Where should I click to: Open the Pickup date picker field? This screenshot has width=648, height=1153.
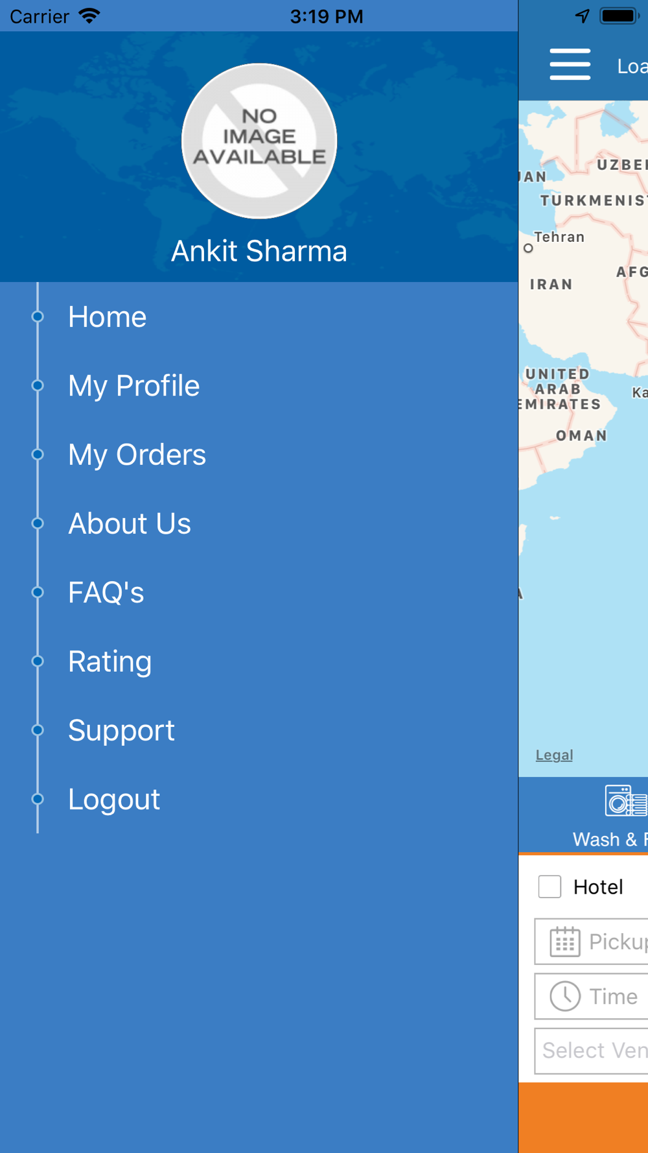[591, 942]
